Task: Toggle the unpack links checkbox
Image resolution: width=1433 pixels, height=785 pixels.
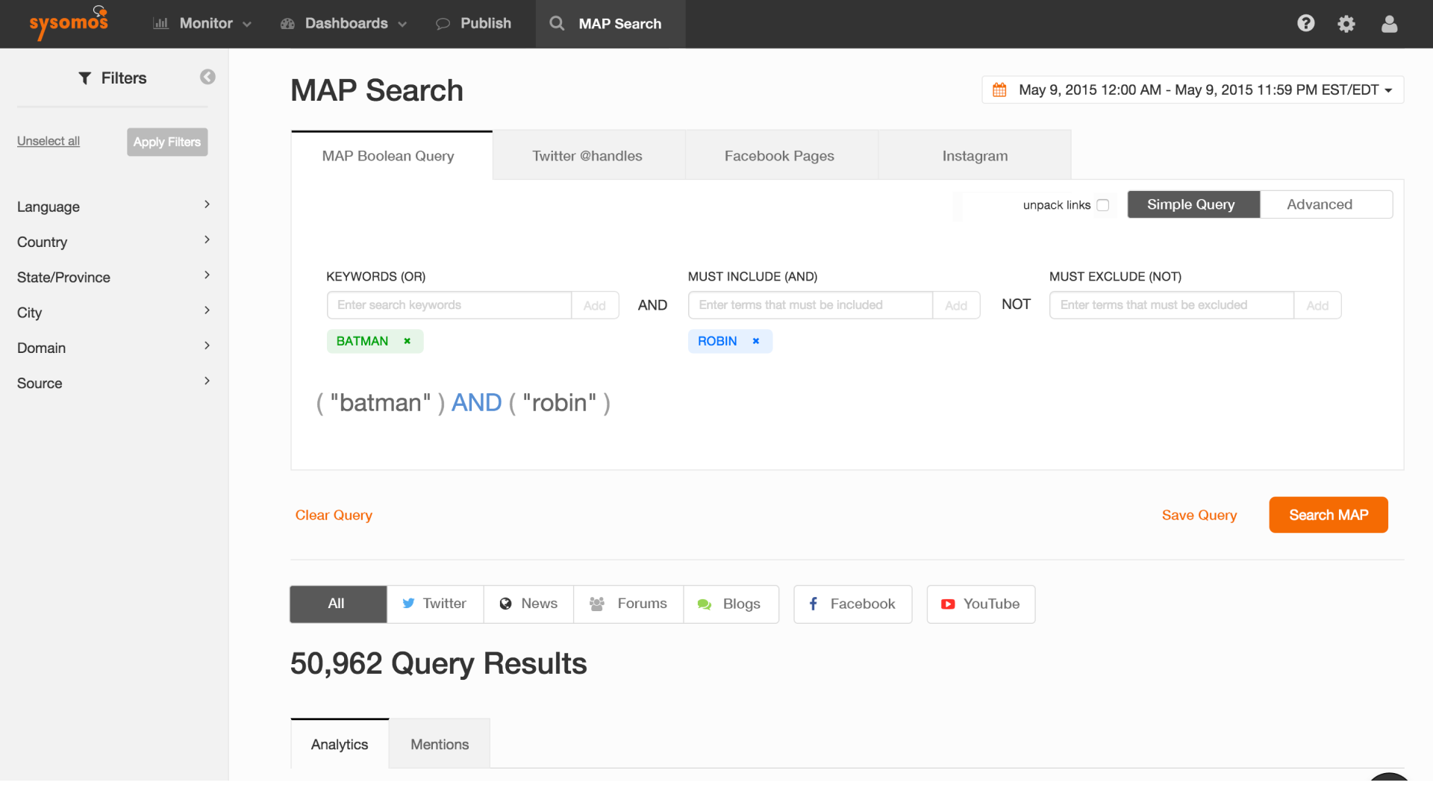Action: coord(1102,205)
